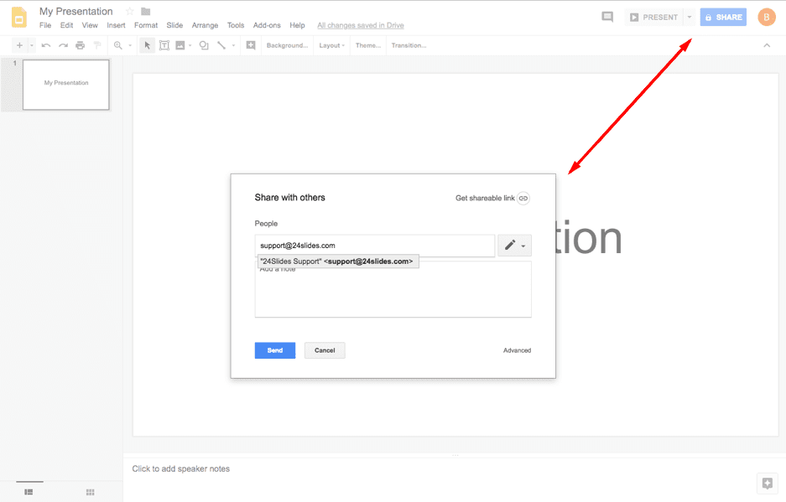Screen dimensions: 786x502
Task: Open the Format menu
Action: click(x=146, y=25)
